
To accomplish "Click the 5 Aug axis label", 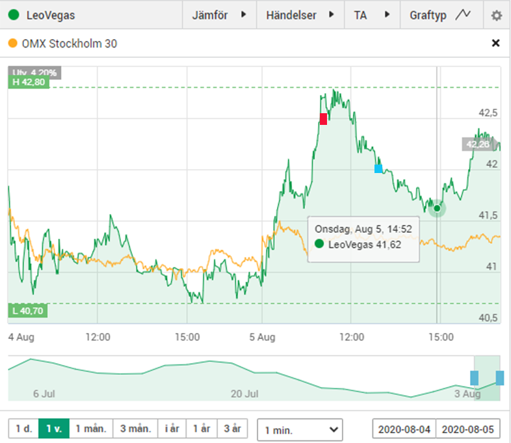I will pos(263,337).
